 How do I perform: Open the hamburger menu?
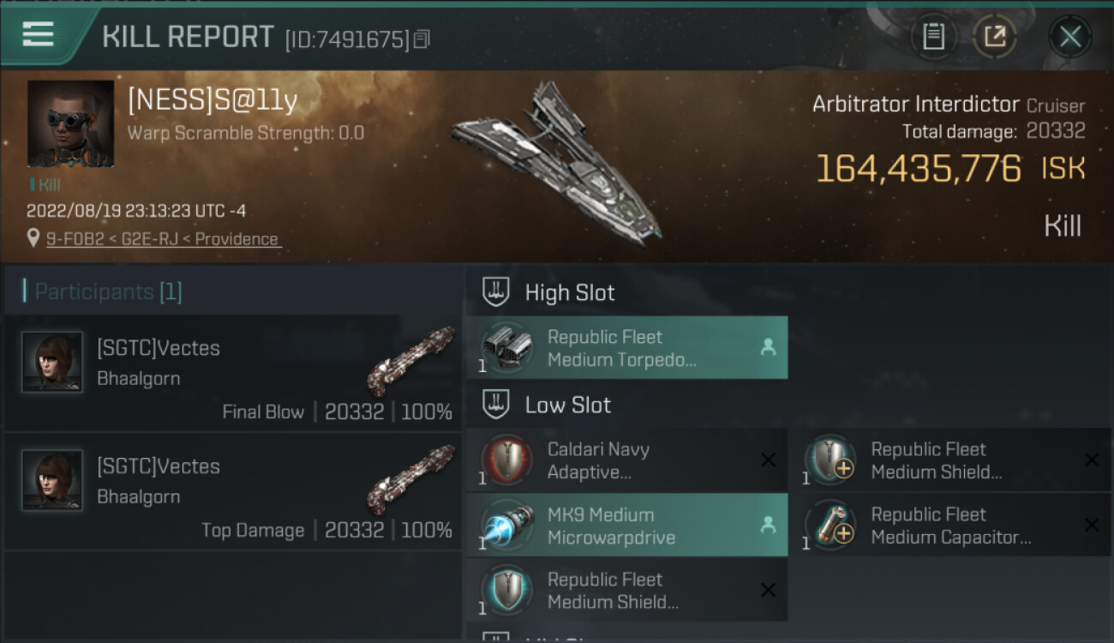click(39, 35)
